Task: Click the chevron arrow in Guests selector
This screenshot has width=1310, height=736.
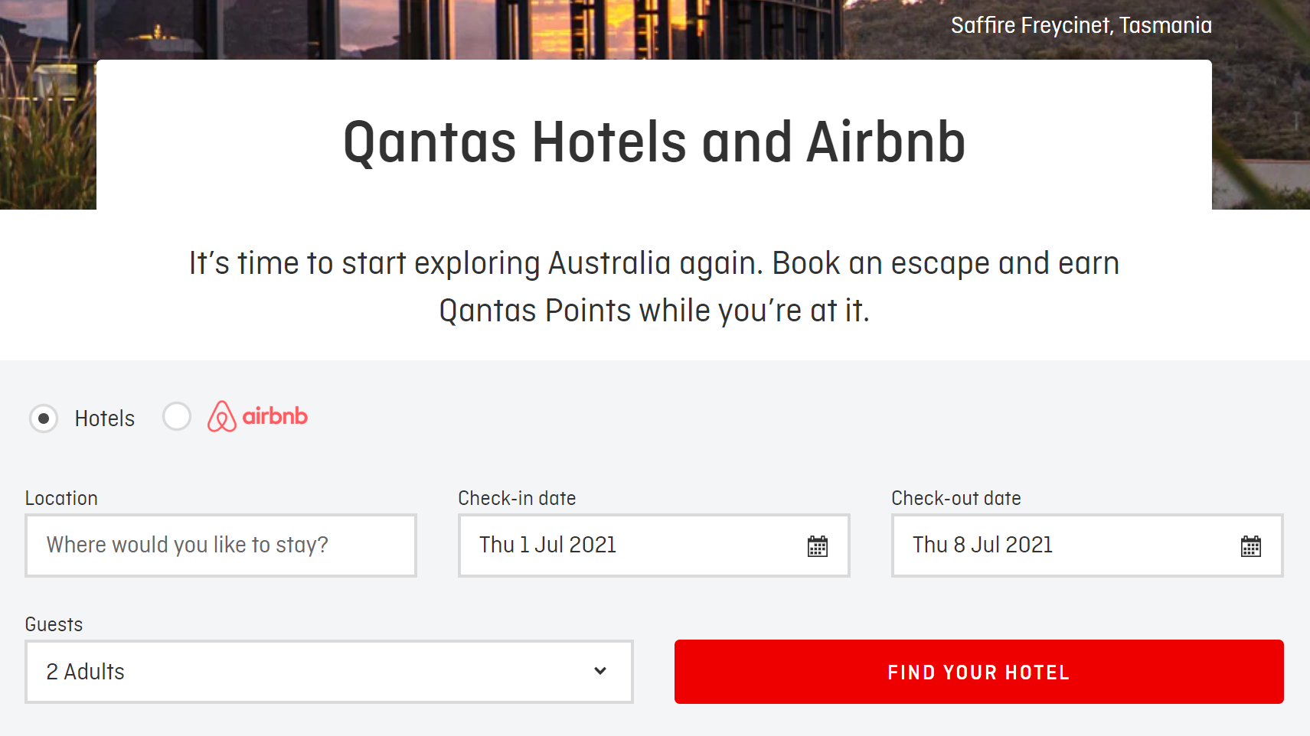Action: coord(600,671)
